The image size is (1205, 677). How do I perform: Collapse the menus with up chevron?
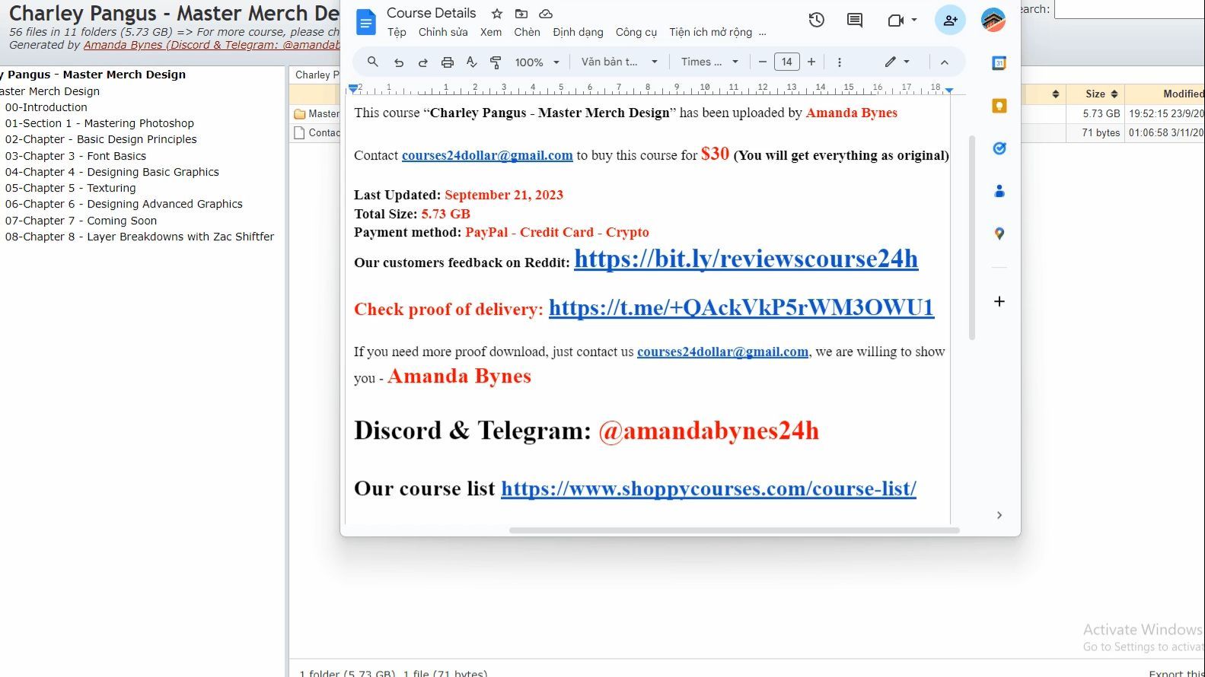pyautogui.click(x=945, y=62)
